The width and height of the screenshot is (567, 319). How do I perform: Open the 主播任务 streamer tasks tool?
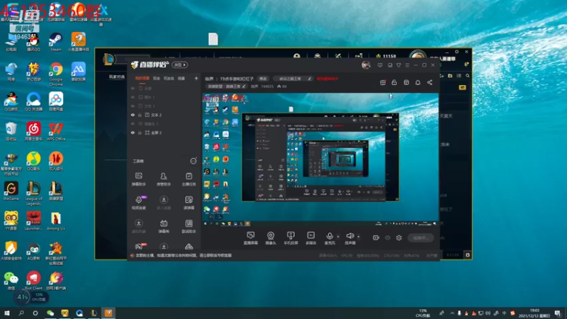click(189, 179)
